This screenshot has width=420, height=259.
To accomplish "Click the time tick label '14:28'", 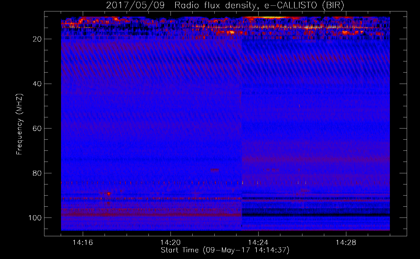I will [346, 243].
